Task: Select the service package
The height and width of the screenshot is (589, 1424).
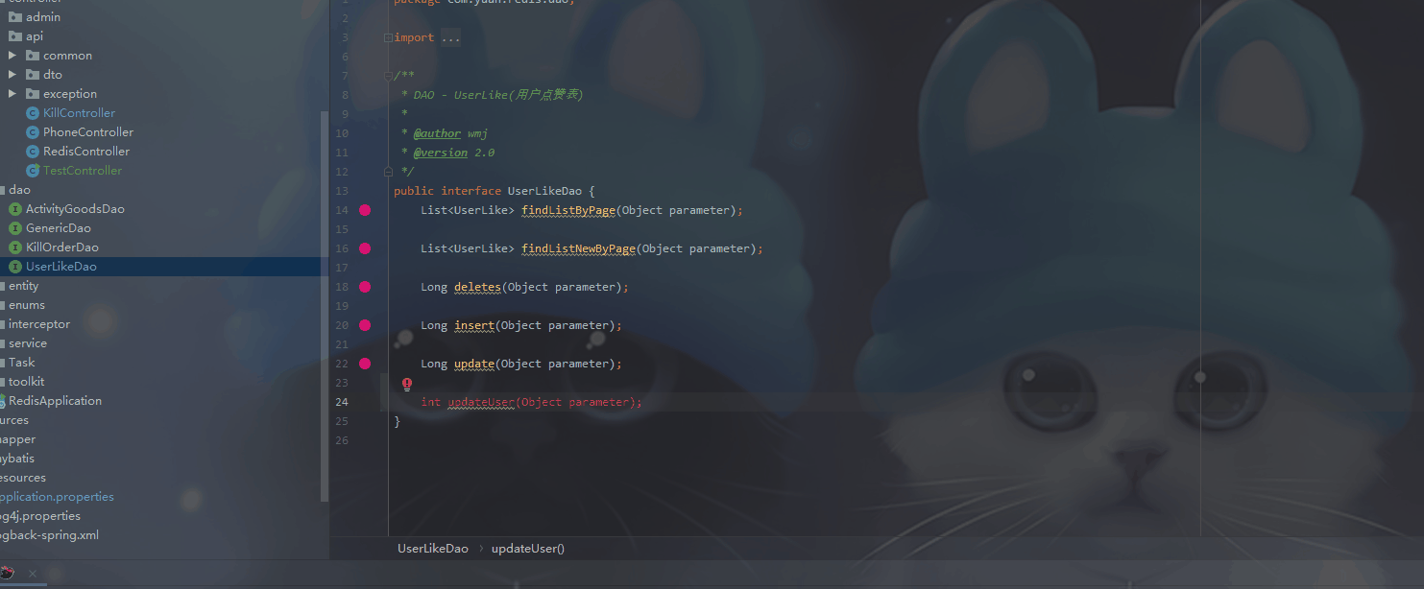Action: [28, 343]
